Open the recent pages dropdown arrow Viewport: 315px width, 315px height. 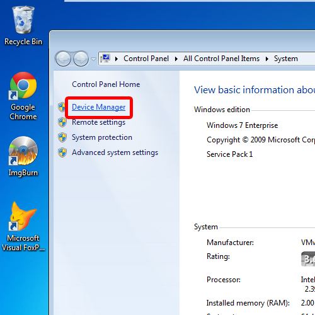tap(93, 59)
